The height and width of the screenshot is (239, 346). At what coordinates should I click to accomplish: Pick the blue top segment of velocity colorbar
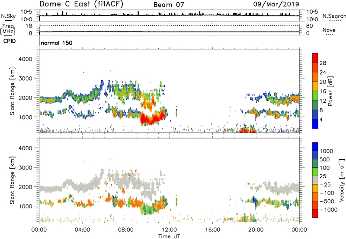coord(315,147)
